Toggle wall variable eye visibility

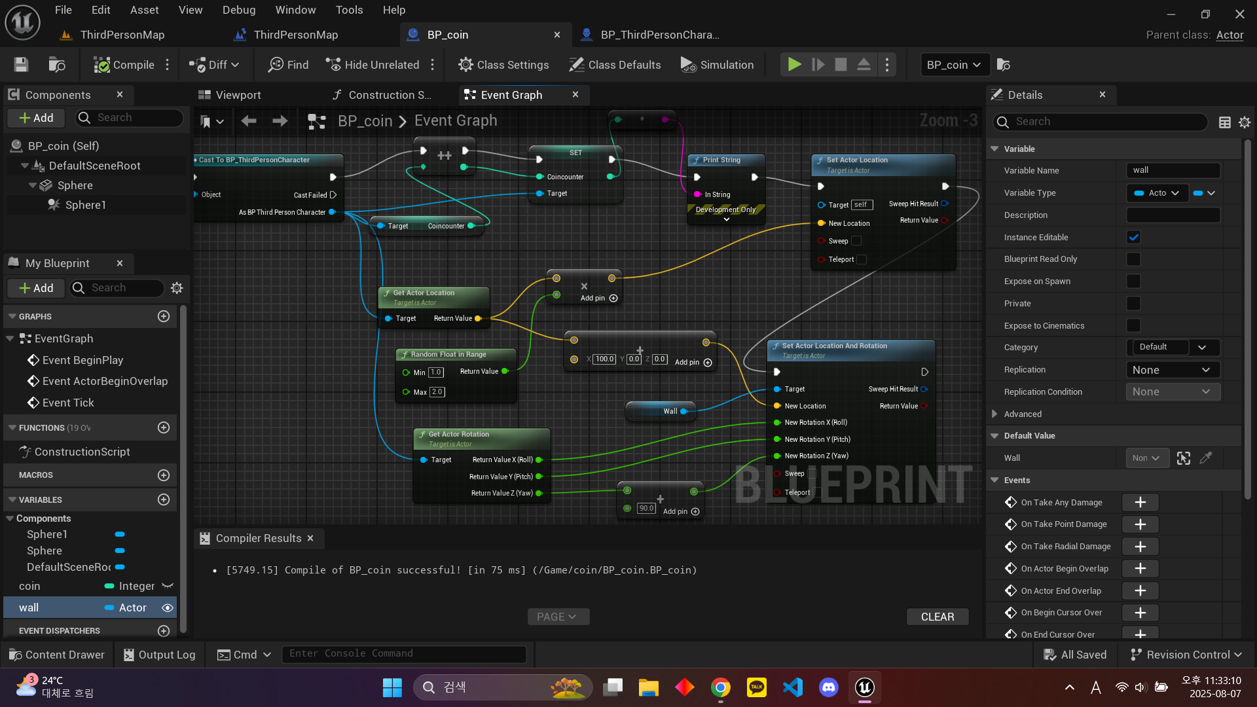point(168,608)
